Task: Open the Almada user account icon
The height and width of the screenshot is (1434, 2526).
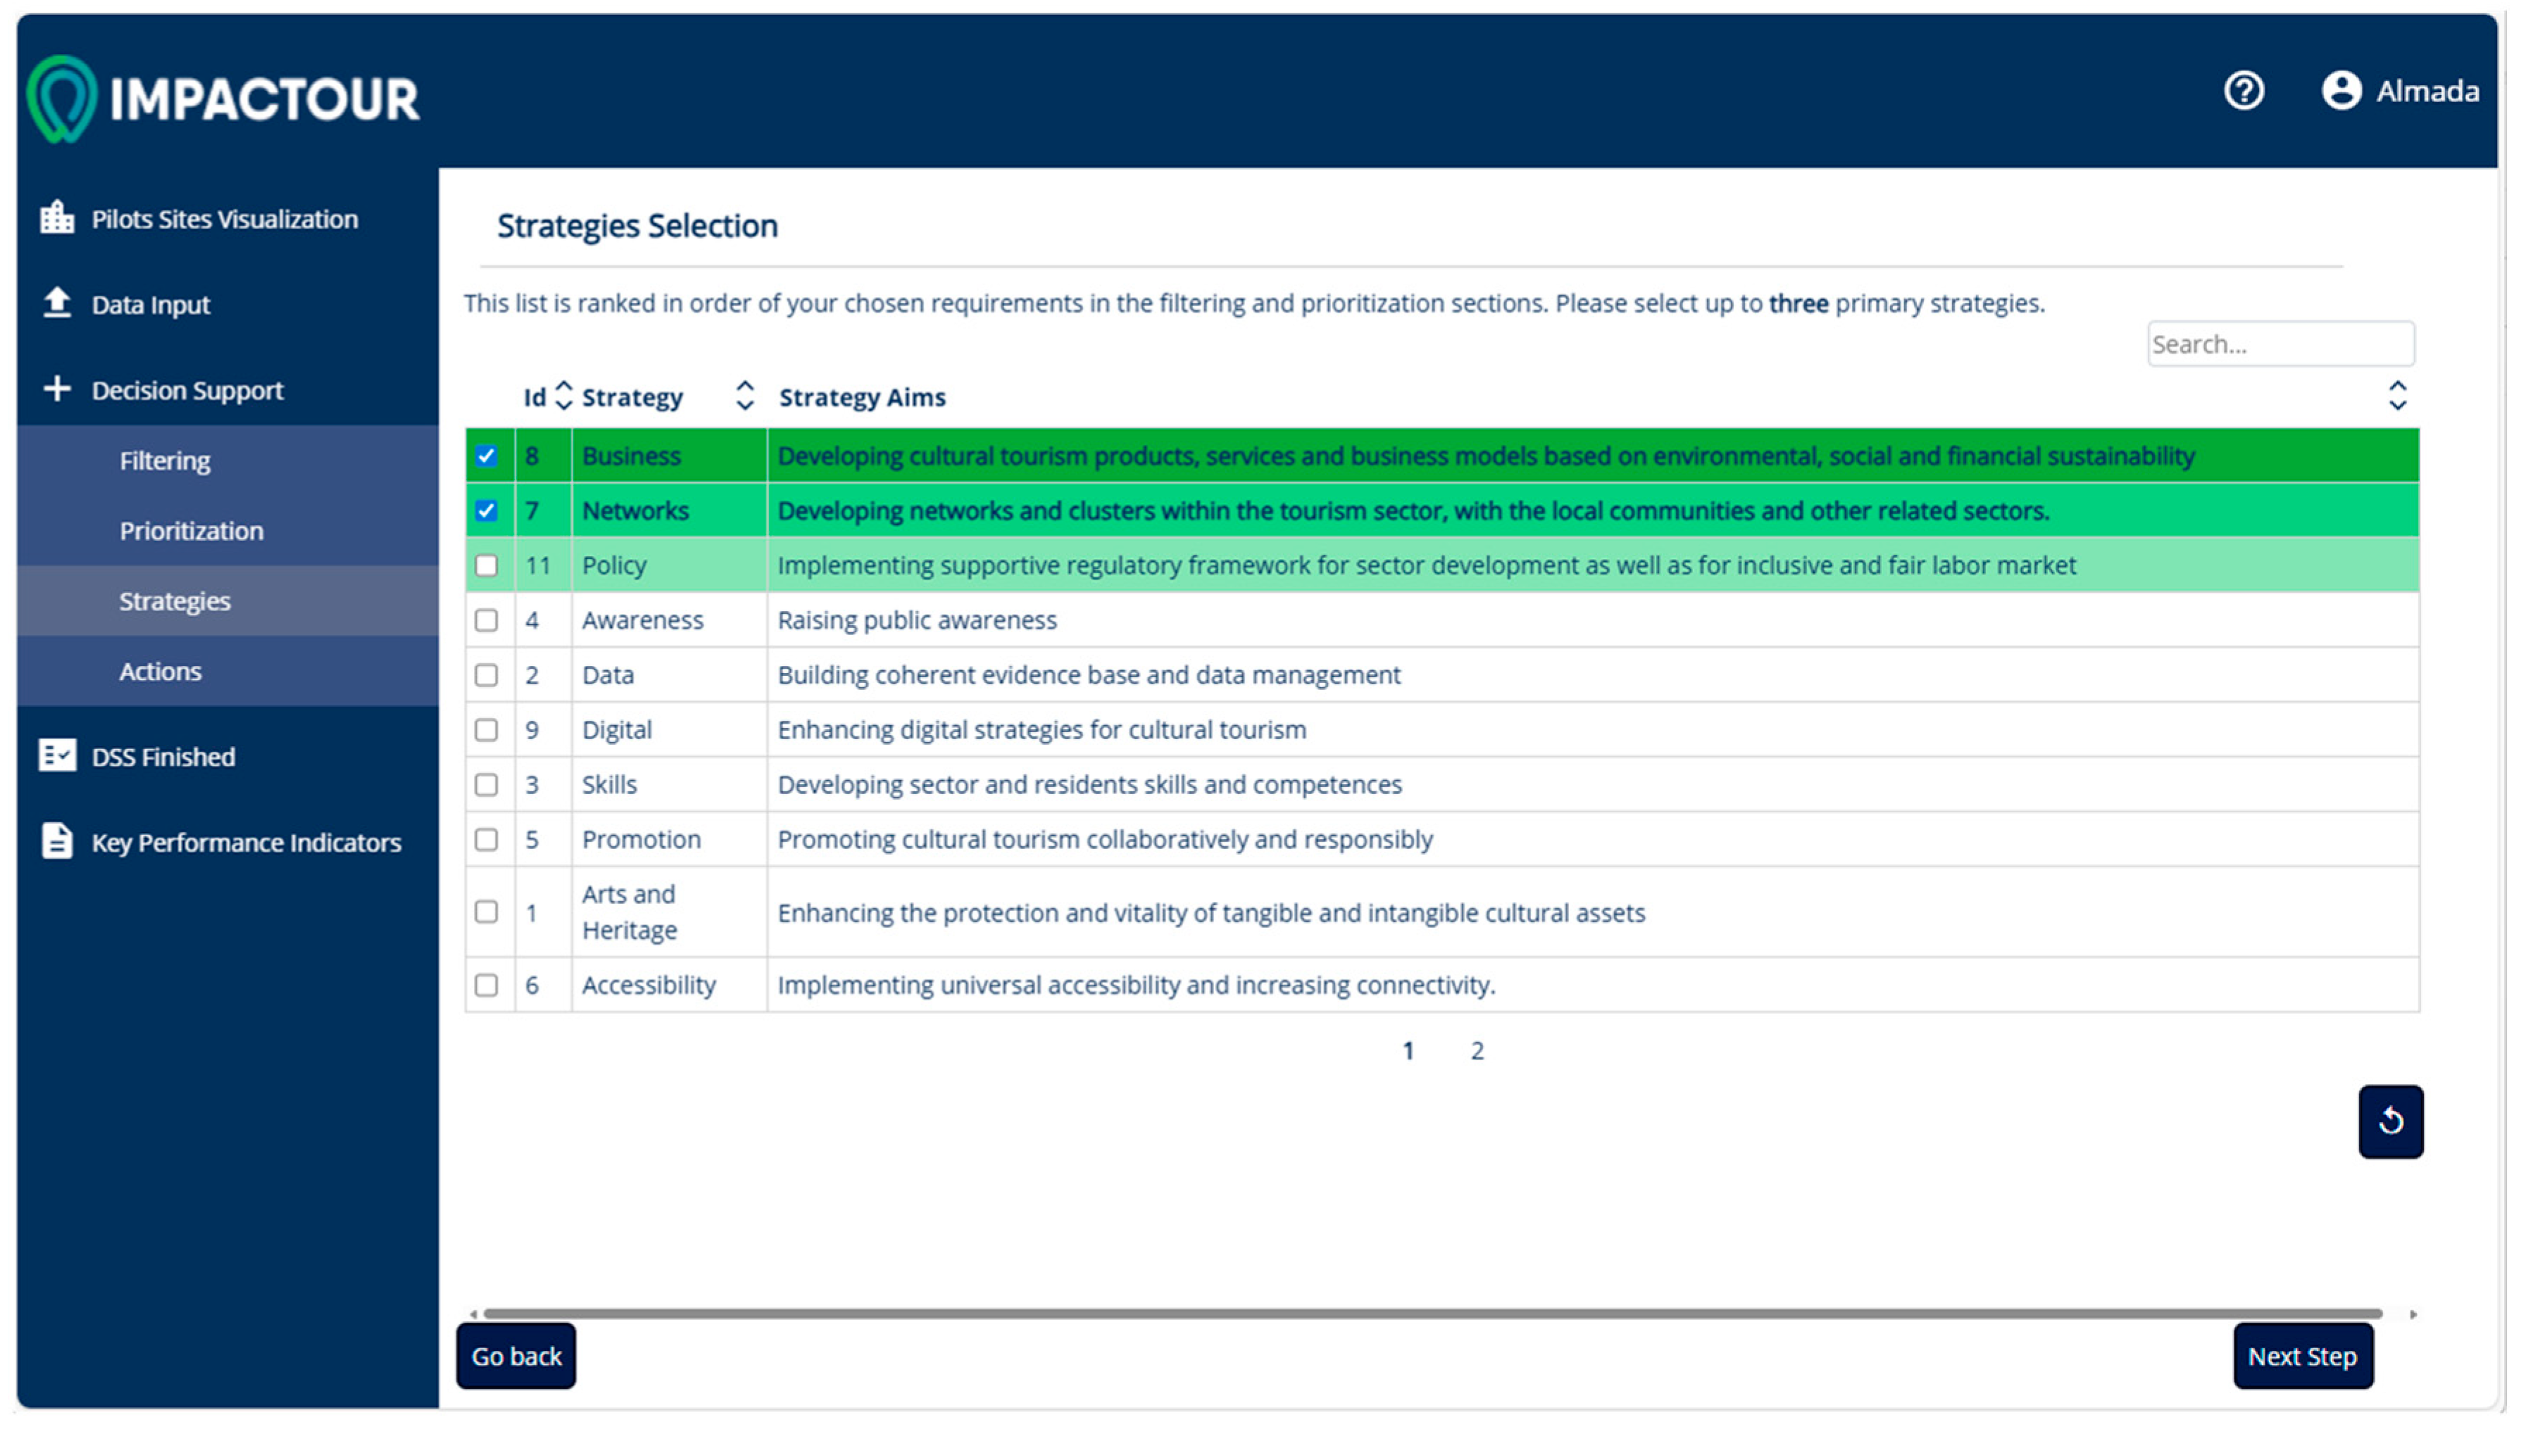Action: click(2341, 91)
